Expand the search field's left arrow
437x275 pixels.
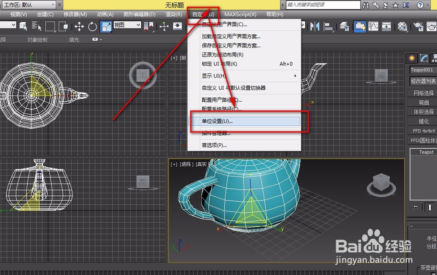[x=283, y=5]
